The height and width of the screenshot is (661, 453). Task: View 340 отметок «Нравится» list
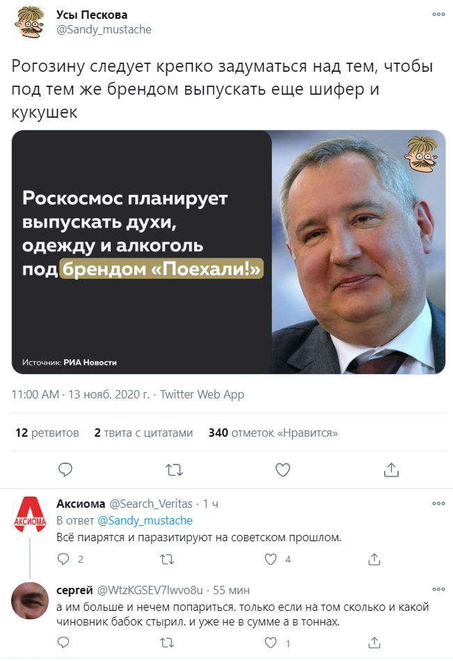(273, 433)
